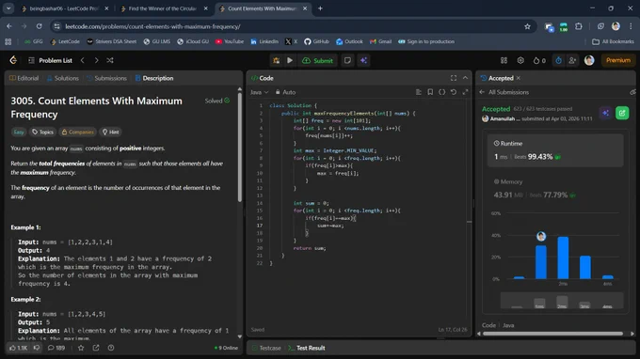Run code with the play button
The height and width of the screenshot is (359, 640).
tap(290, 60)
